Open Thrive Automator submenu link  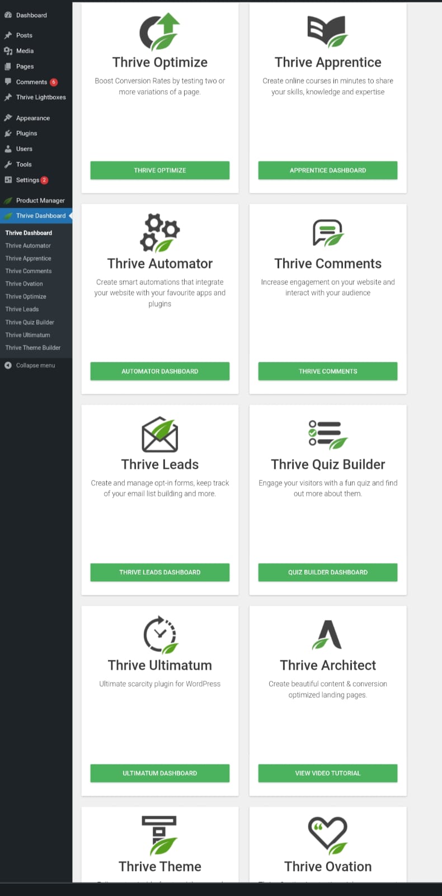point(28,246)
